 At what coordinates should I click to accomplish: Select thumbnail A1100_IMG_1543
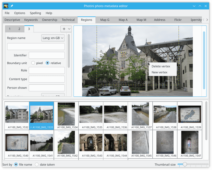pyautogui.click(x=91, y=144)
